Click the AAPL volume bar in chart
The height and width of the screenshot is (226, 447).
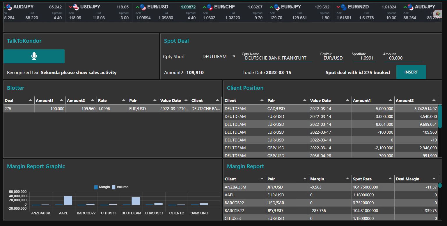[x=68, y=200]
